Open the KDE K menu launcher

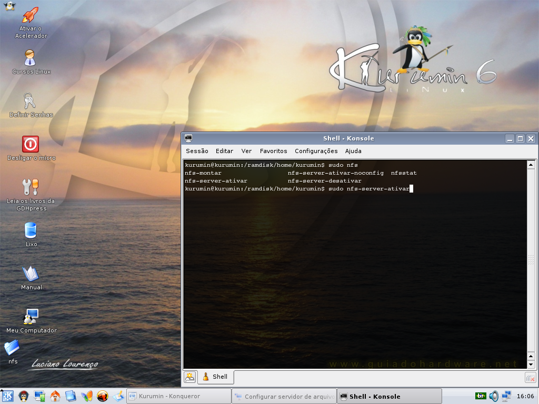[x=8, y=396]
